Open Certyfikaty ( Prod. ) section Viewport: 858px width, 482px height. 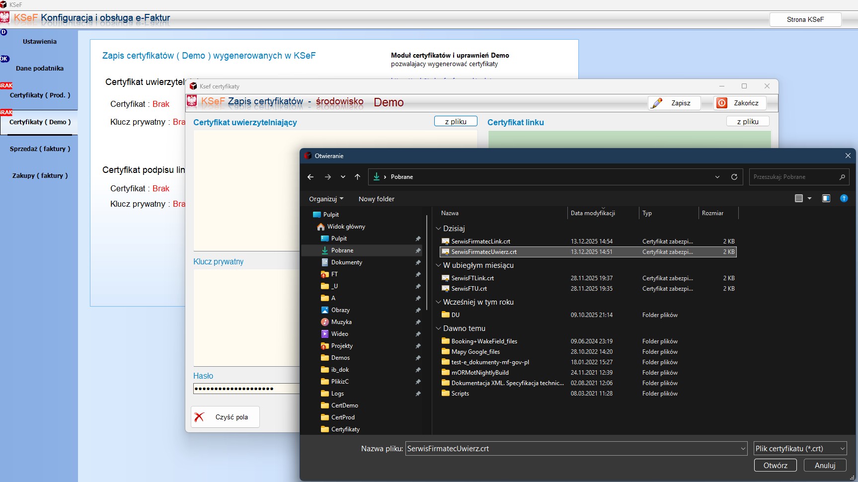pos(40,95)
